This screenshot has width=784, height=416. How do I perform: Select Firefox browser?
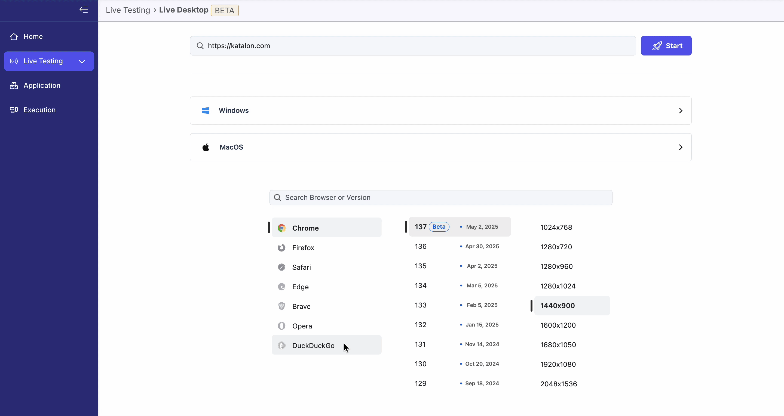pyautogui.click(x=327, y=247)
